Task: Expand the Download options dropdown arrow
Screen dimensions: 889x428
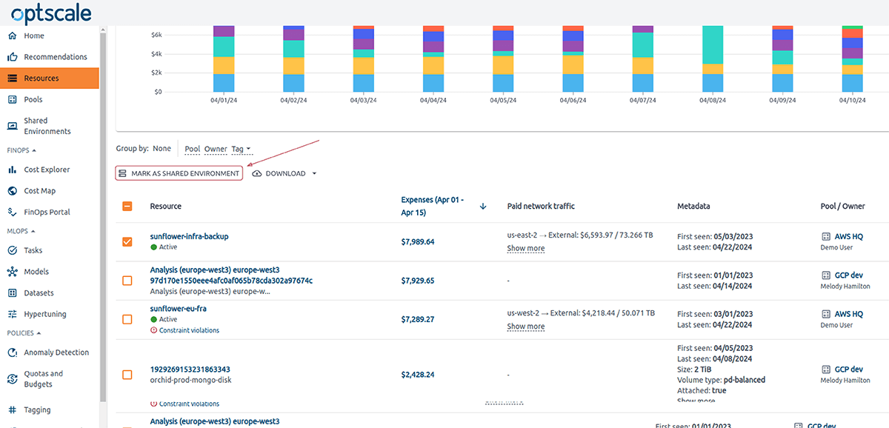Action: point(313,173)
